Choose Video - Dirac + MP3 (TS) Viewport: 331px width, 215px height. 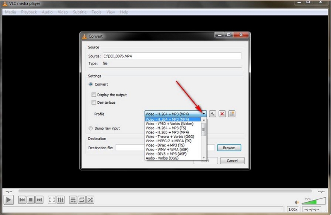click(x=173, y=145)
